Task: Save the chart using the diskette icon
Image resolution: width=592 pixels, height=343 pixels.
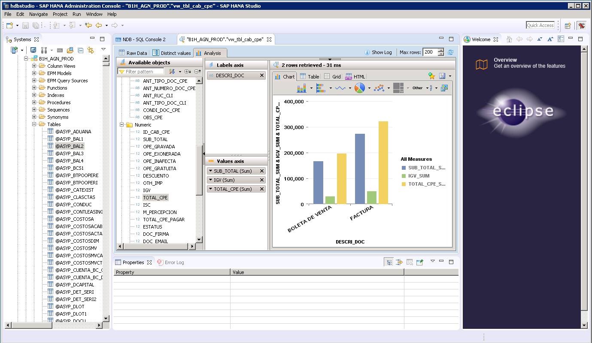Action: click(x=442, y=76)
